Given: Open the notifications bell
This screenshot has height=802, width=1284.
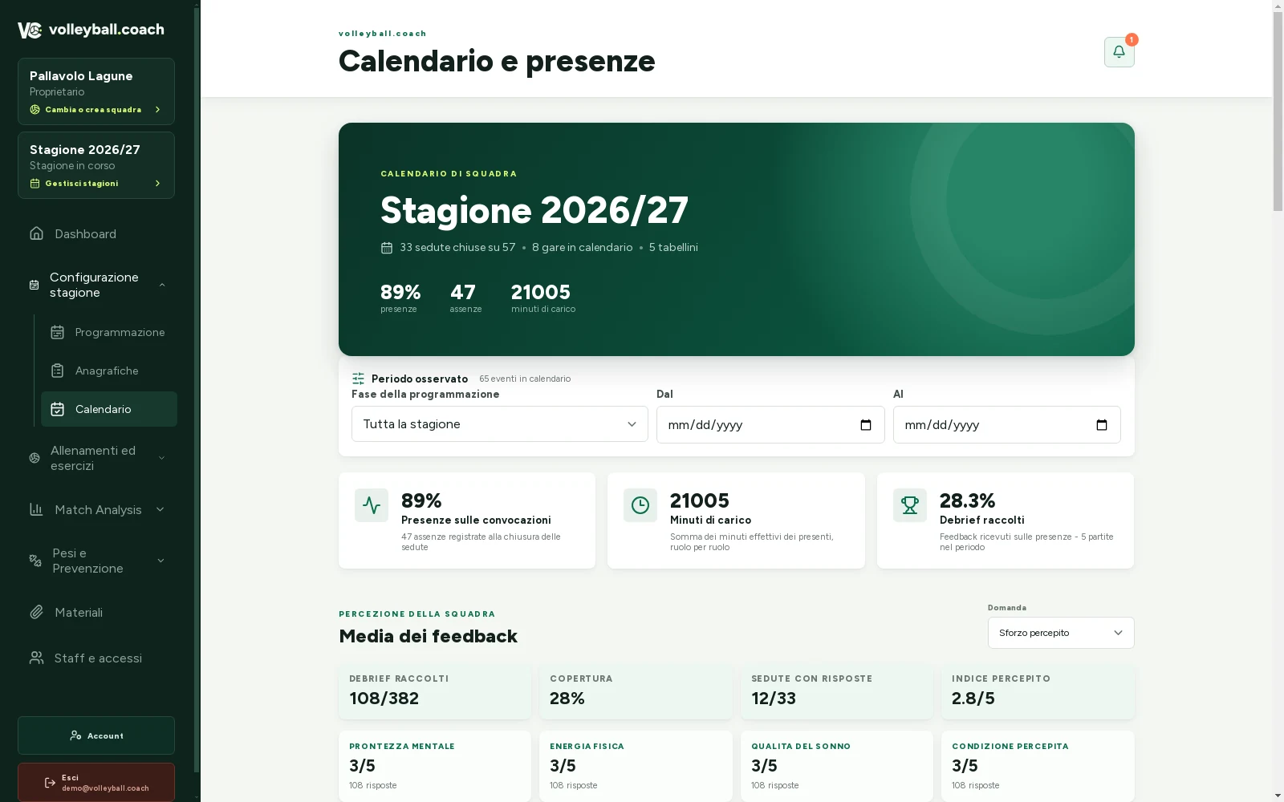Looking at the screenshot, I should 1119,52.
